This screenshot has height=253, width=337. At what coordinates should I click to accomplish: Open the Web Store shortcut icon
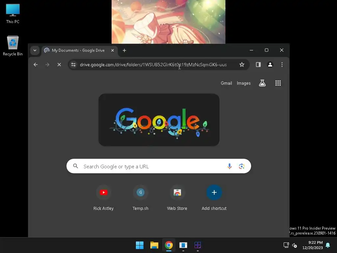177,192
